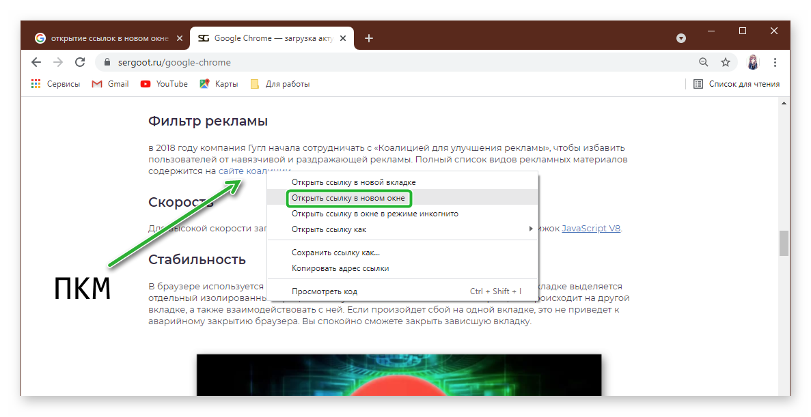
Task: Open the Сервисы apps shortcut
Action: coord(55,84)
